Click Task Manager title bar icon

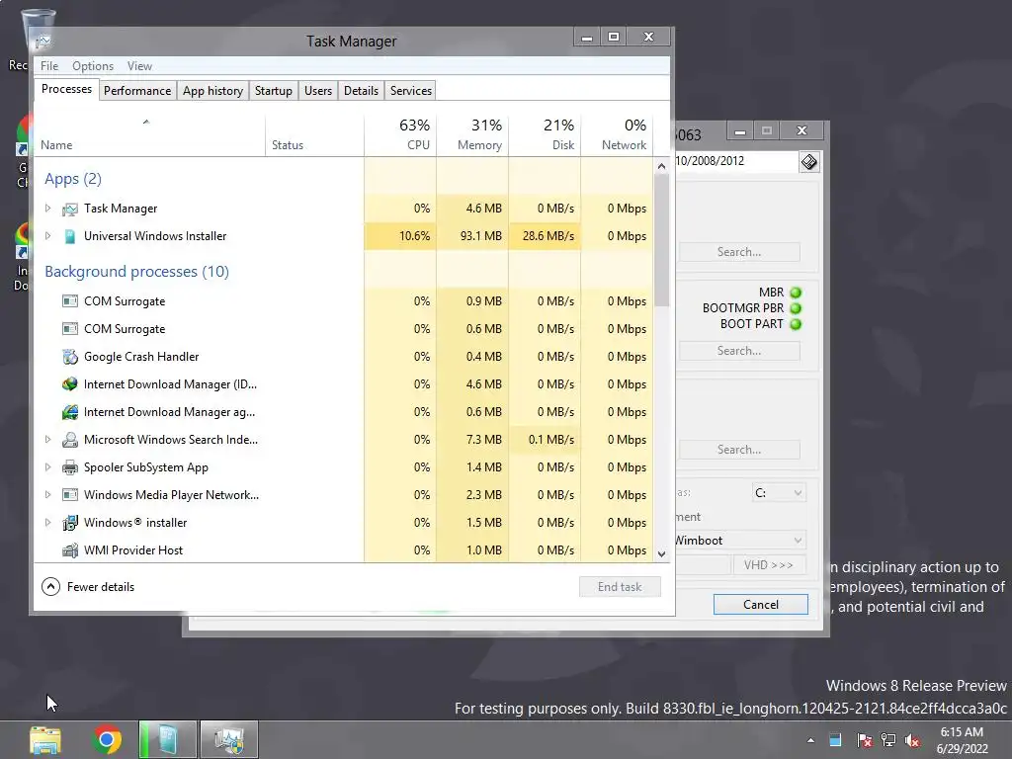point(43,42)
